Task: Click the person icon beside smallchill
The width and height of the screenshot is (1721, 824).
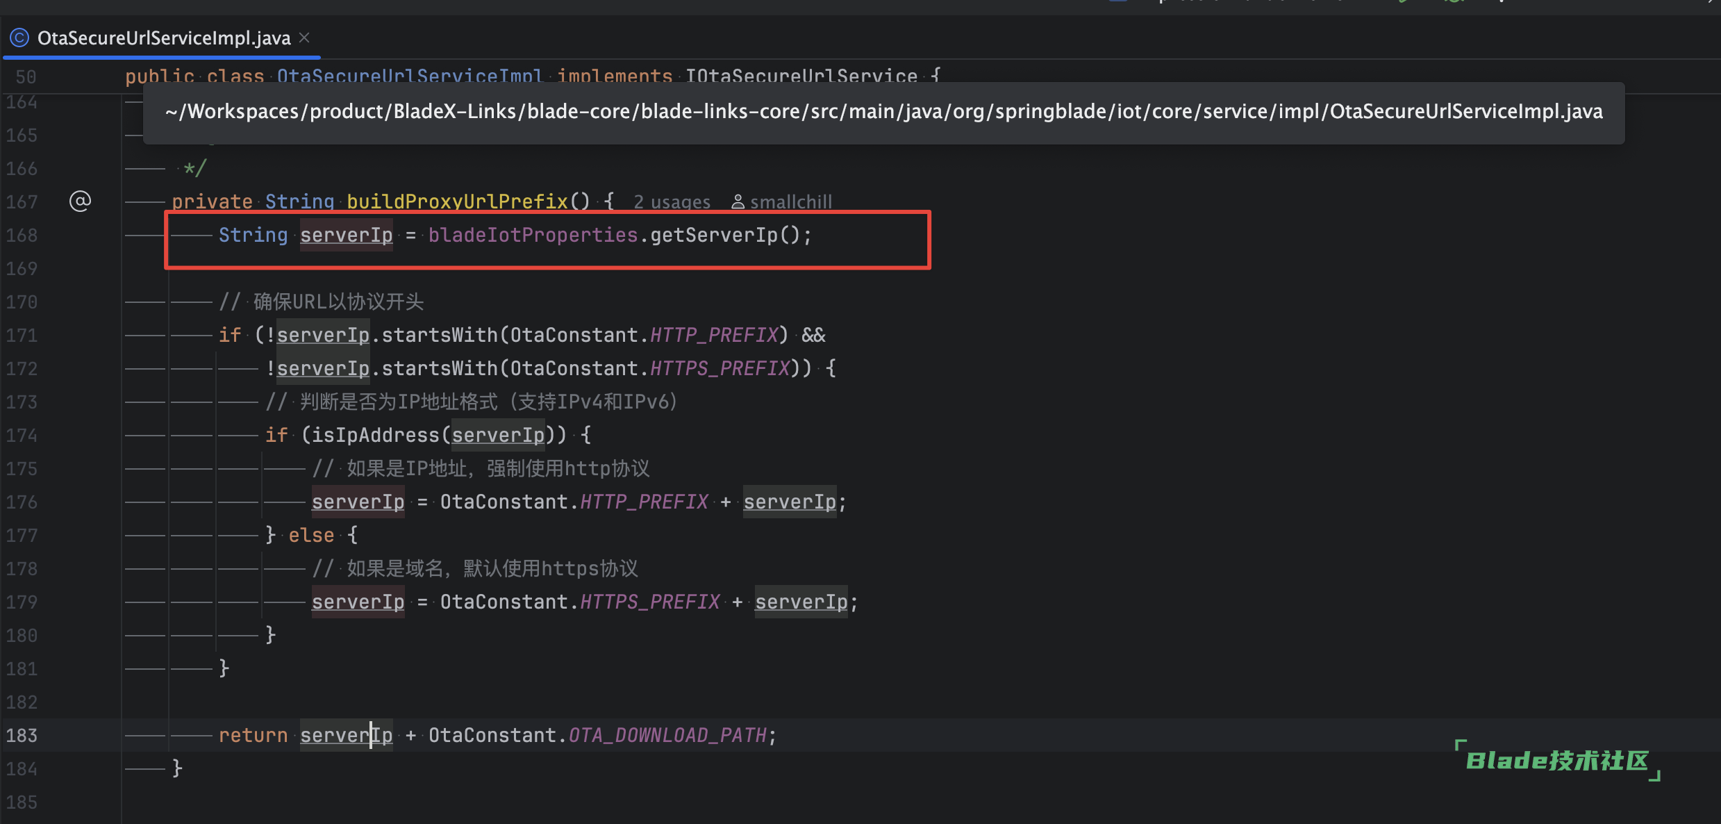Action: [x=738, y=202]
